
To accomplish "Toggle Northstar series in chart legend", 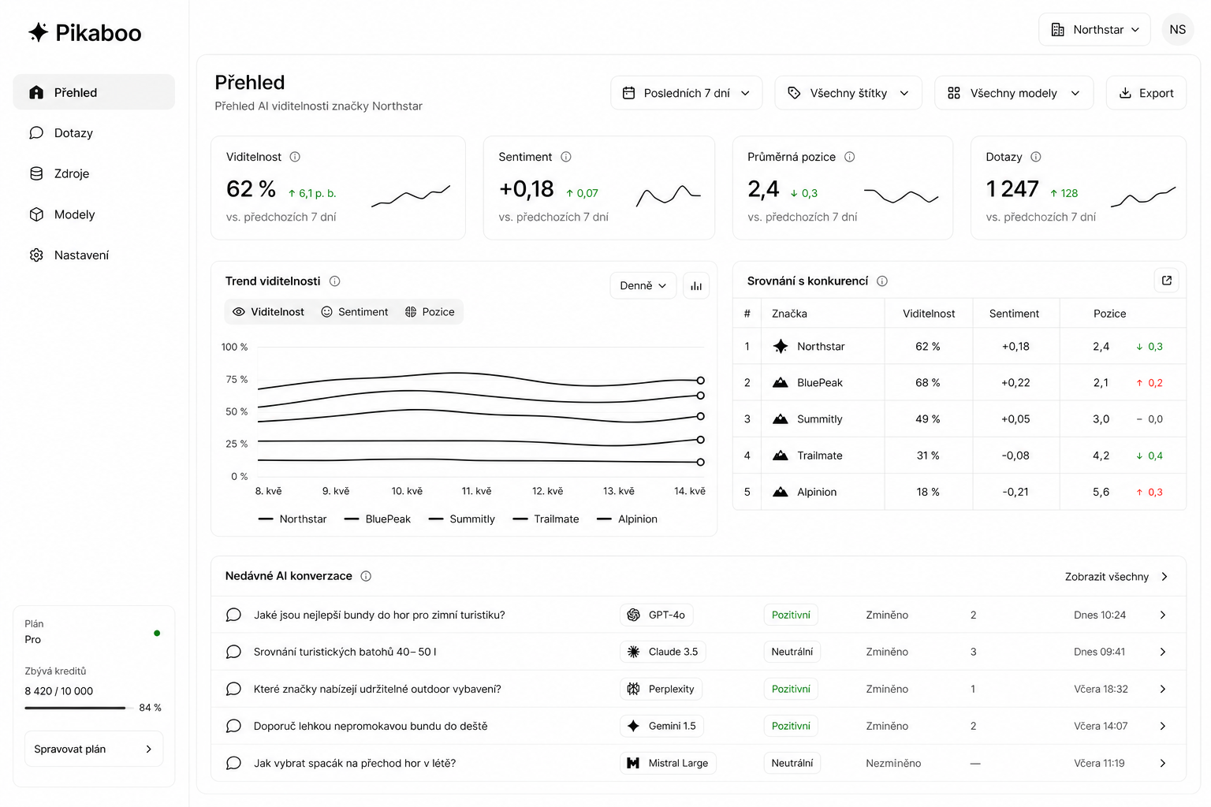I will [293, 519].
